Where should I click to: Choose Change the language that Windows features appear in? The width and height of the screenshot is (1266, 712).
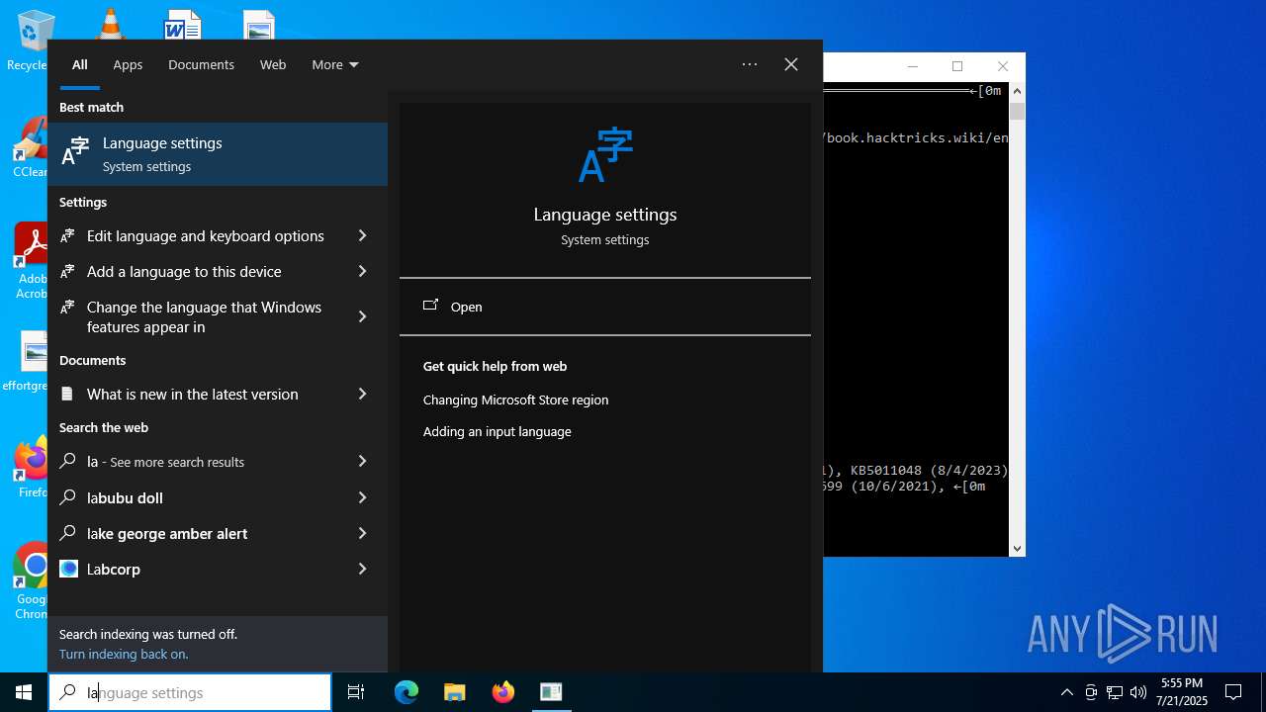tap(204, 316)
